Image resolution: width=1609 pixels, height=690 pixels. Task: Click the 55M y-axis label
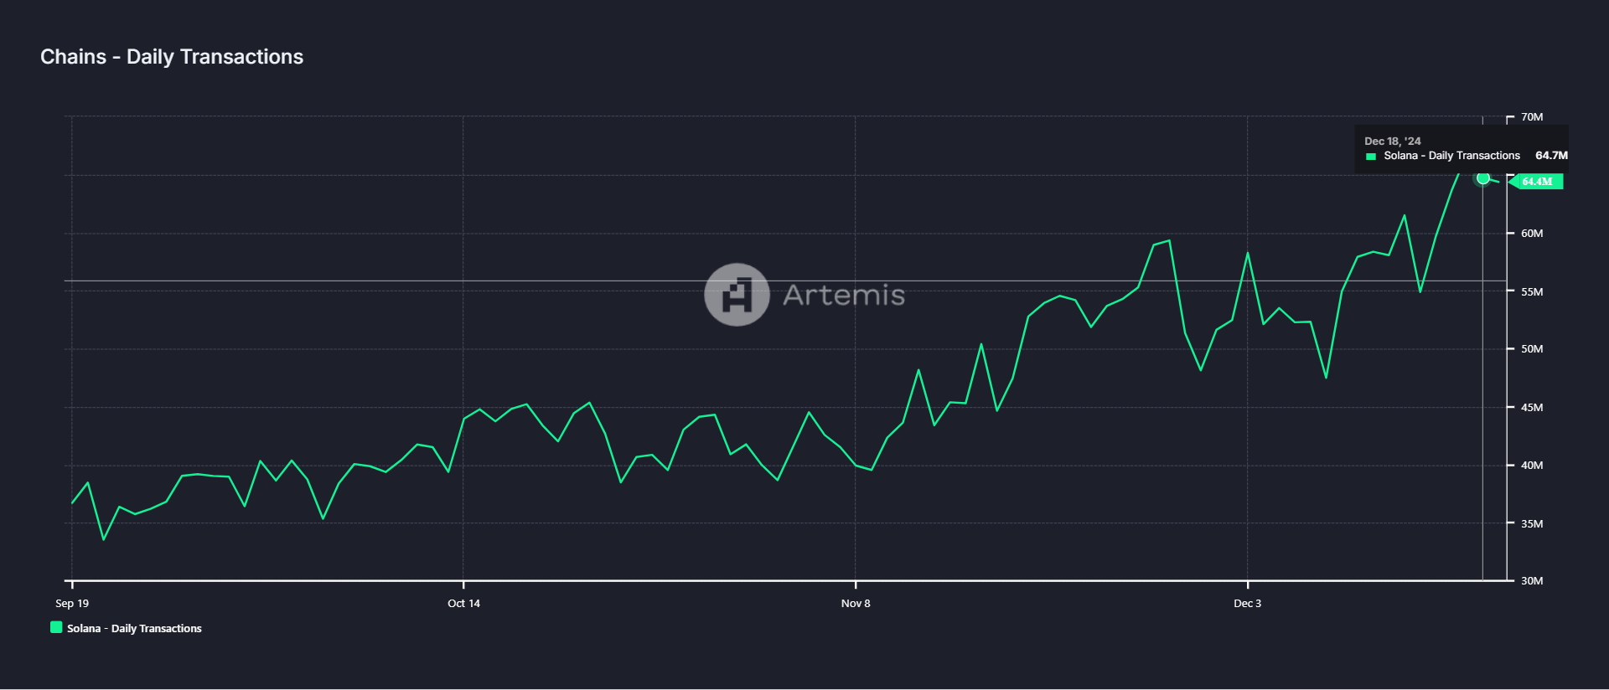(1531, 292)
